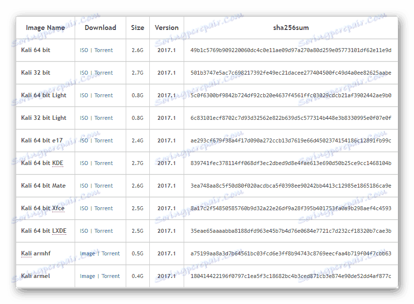Click the sha256sum starting with 180414422196
Viewport: 414px width, 304px height.
(291, 276)
